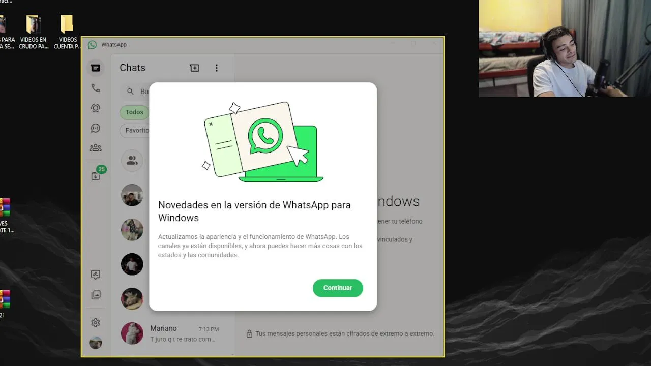Click the Chats heading
Screen dimensions: 651x366
pos(132,68)
